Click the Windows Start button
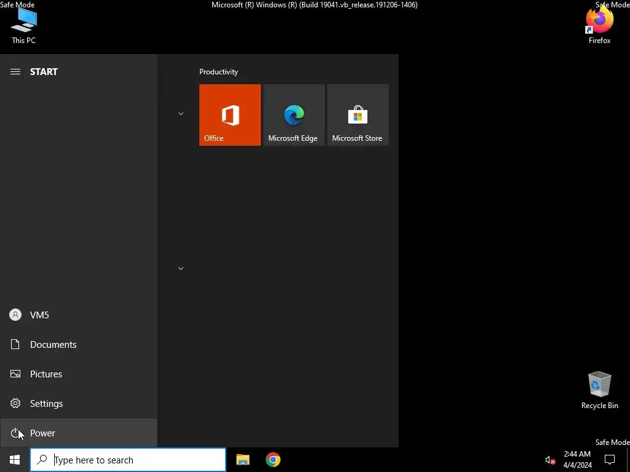 (15, 460)
